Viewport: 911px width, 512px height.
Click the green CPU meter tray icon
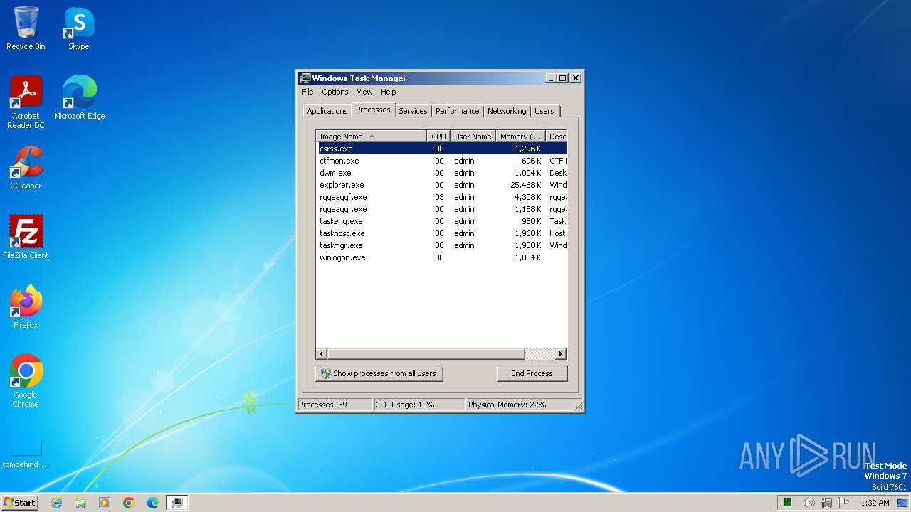click(788, 503)
